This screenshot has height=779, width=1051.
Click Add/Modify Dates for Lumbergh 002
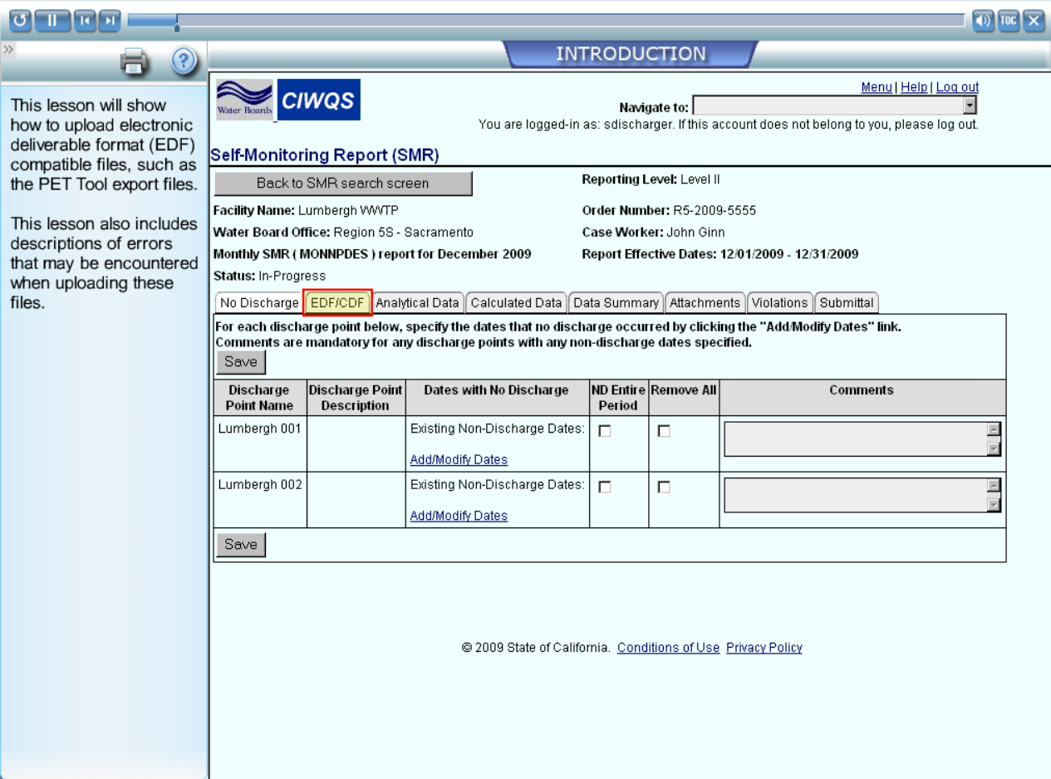point(459,516)
